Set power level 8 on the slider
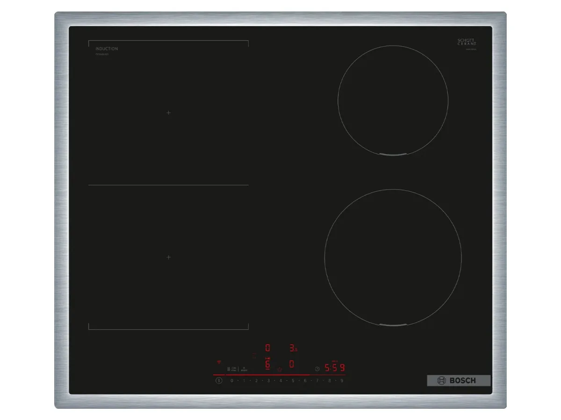Viewport: 561px width, 420px height. (330, 381)
